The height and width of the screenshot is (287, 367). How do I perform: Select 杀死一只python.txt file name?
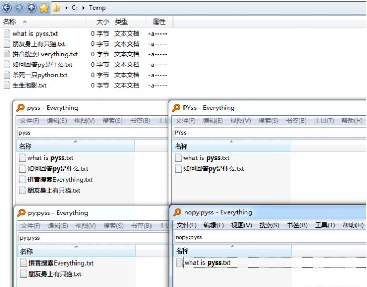40,75
